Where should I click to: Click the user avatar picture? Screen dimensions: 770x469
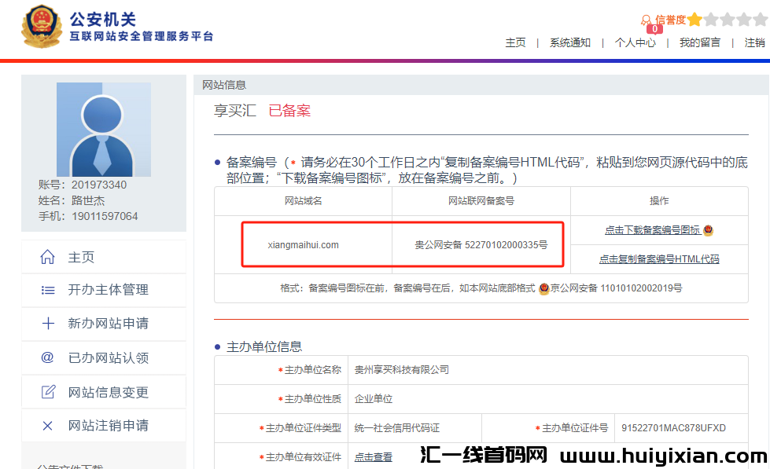coord(103,129)
